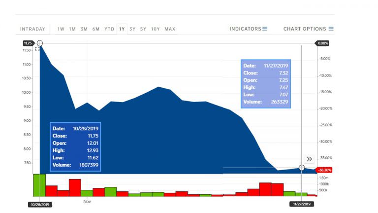Switch to the 5Y range

(x=143, y=29)
